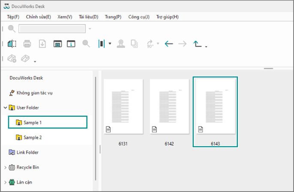Image resolution: width=294 pixels, height=192 pixels.
Task: Expand the Lân cận tree node
Action: click(5, 182)
